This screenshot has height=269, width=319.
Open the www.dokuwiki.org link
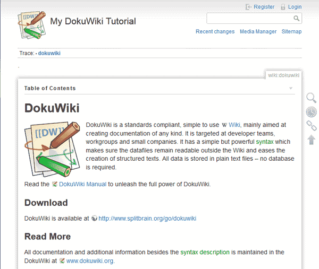click(90, 261)
